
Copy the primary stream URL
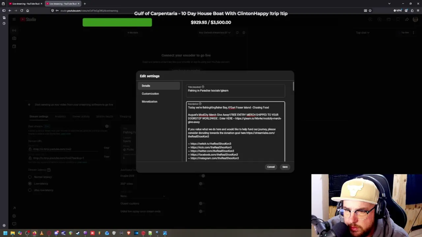click(106, 148)
